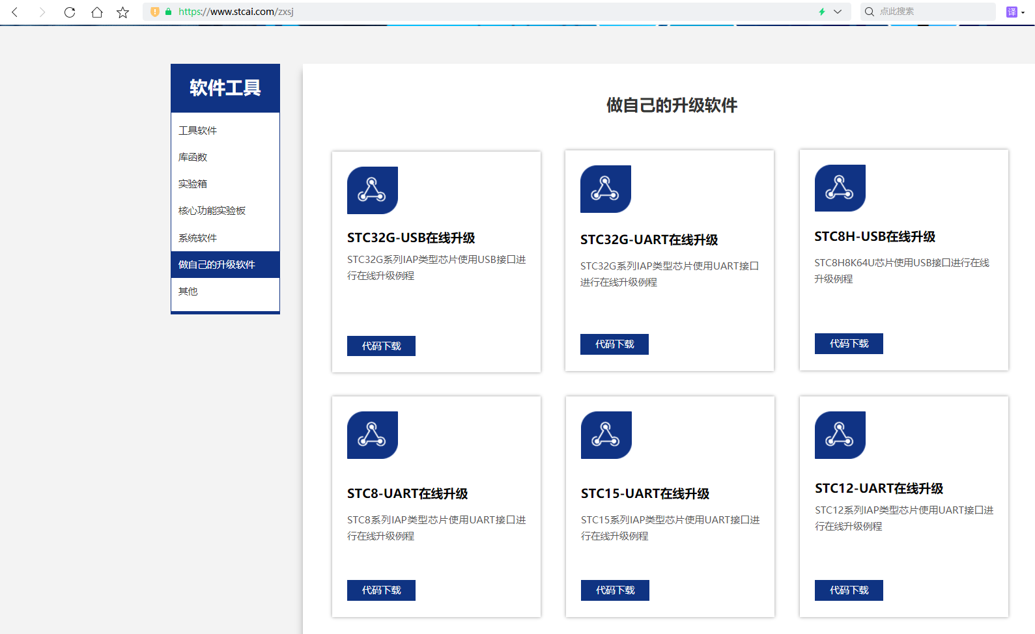Open the STC12-UART在线升级 title
1035x634 pixels.
(x=879, y=488)
